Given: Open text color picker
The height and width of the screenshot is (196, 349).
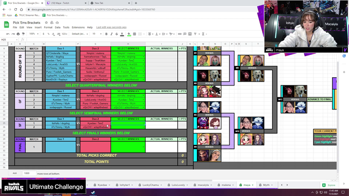Looking at the screenshot, I should point(122,34).
